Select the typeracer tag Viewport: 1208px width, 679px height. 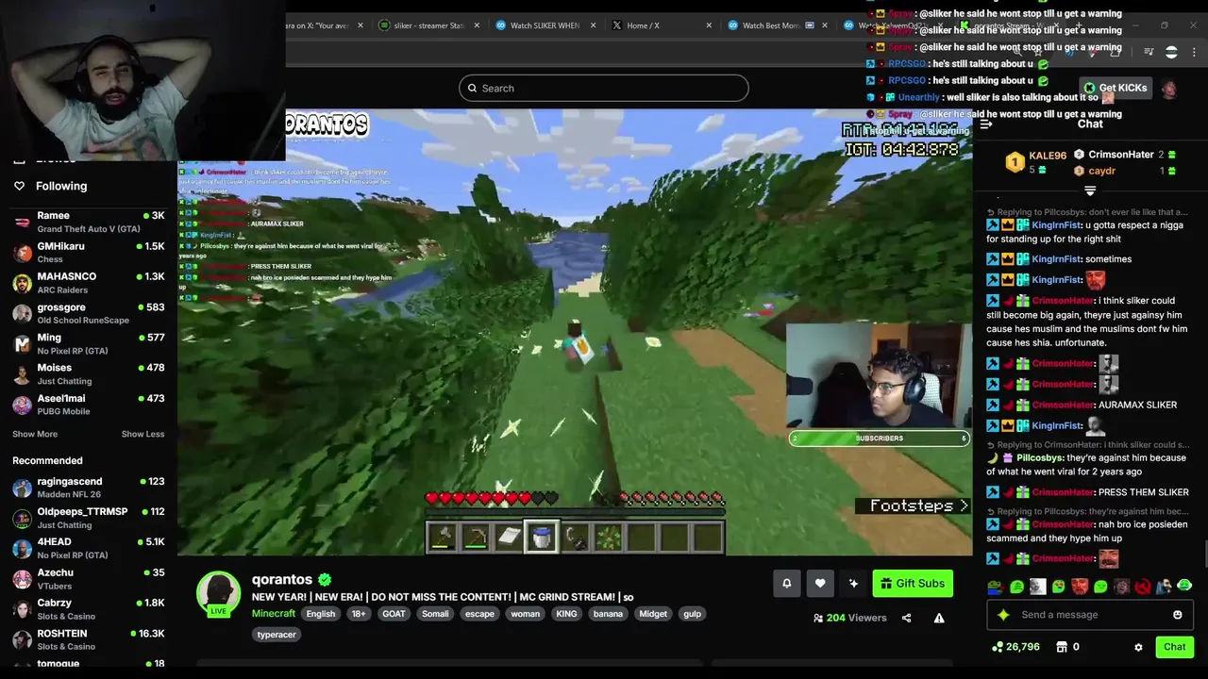point(277,635)
